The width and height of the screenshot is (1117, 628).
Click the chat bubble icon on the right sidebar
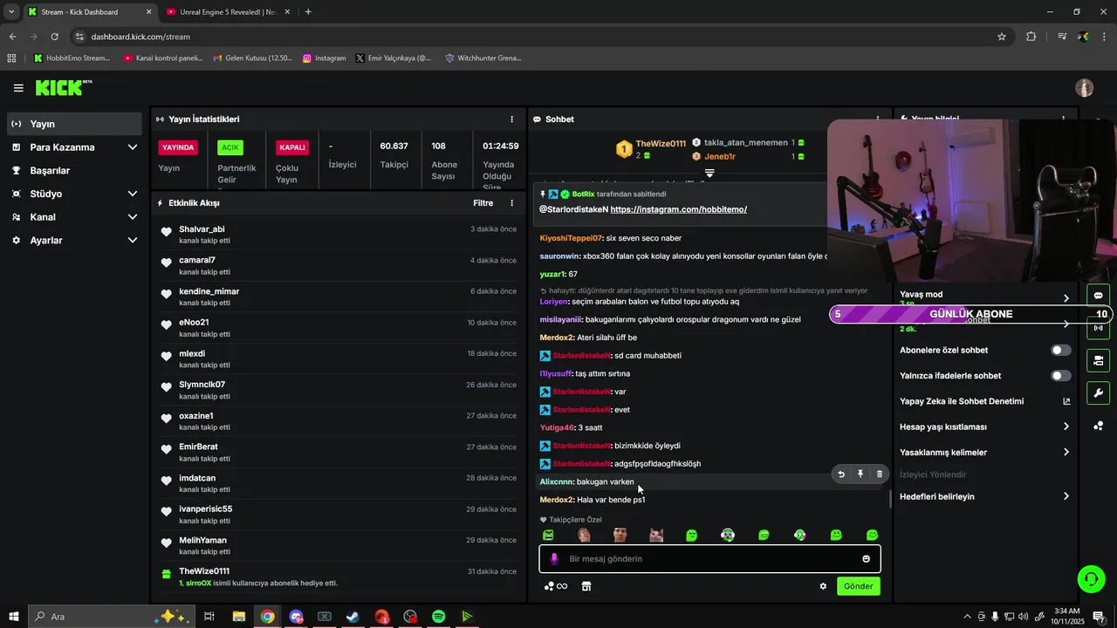click(1098, 296)
